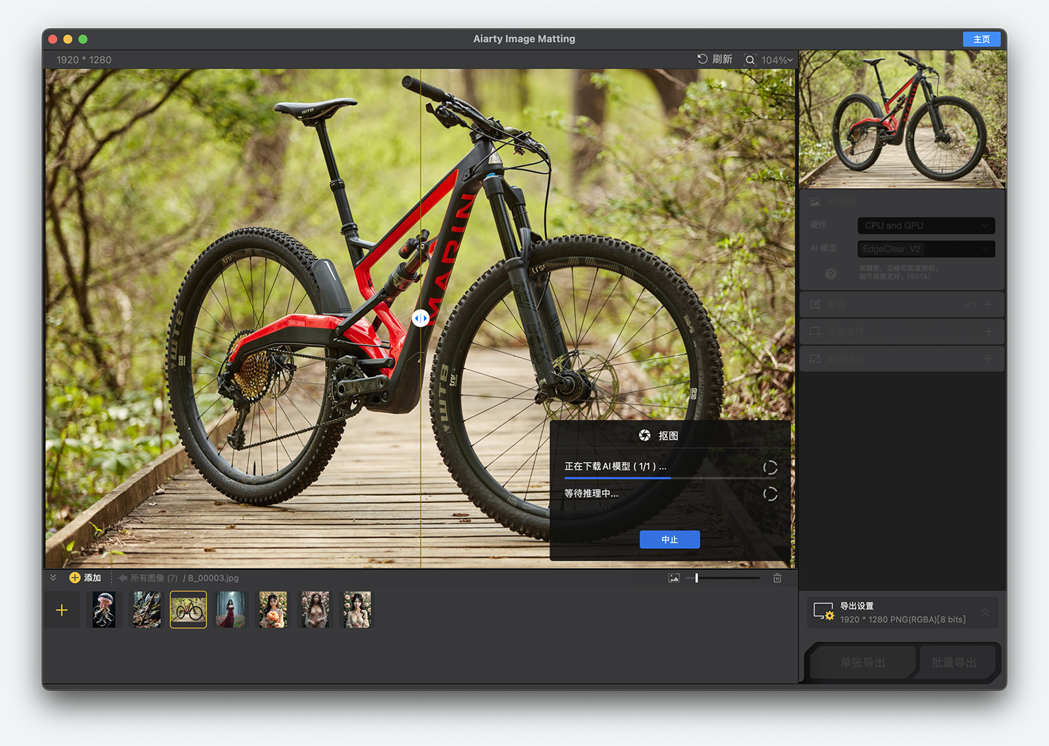This screenshot has height=746, width=1049.
Task: Click the trash delete icon
Action: tap(777, 578)
